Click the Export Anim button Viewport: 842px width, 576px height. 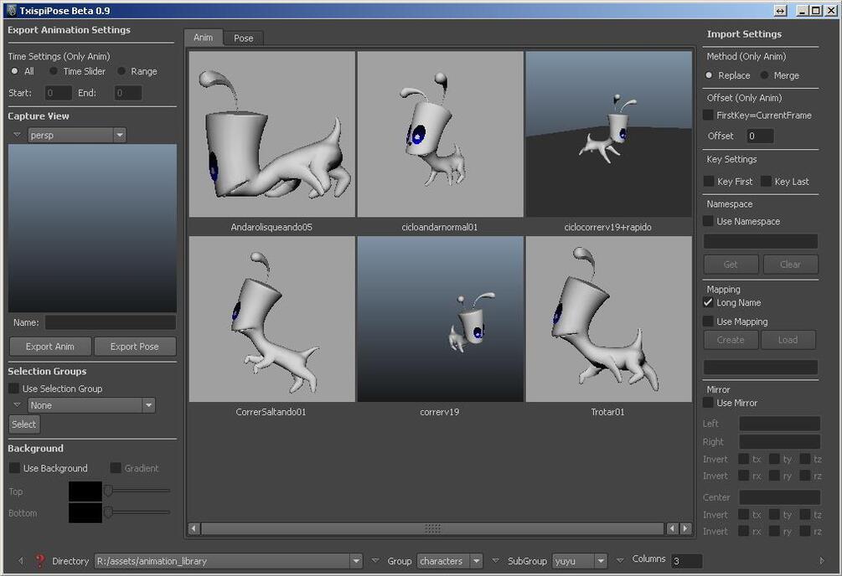click(x=50, y=347)
